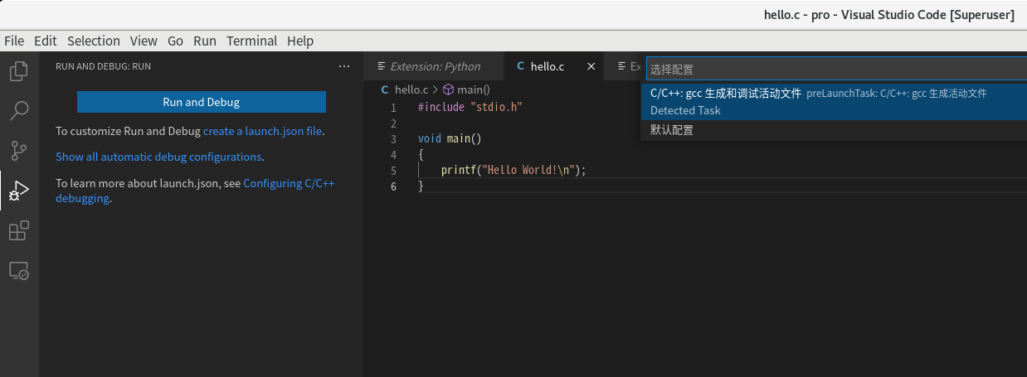
Task: Select C/C++: gcc 生成和调试活动文件 configuration
Action: [834, 102]
